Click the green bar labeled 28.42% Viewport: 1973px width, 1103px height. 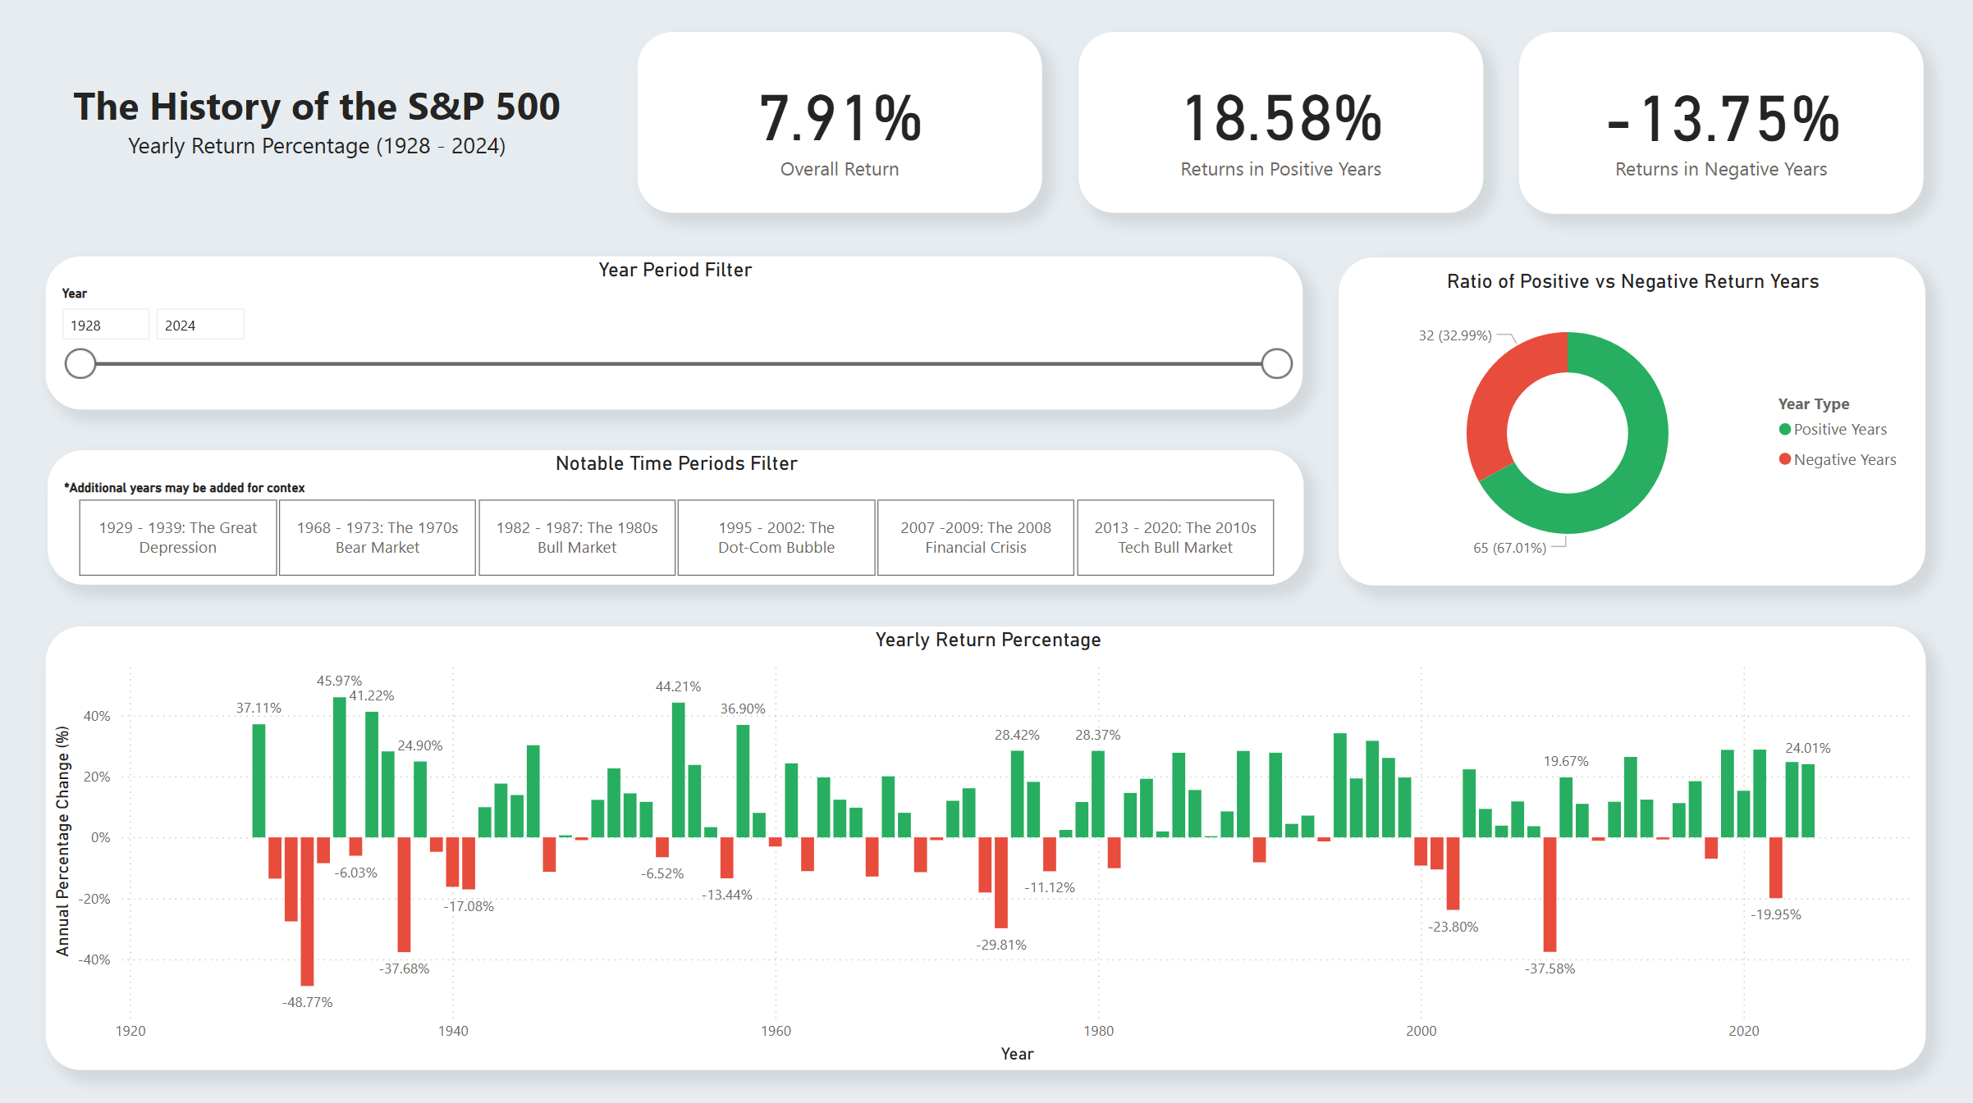coord(1017,794)
